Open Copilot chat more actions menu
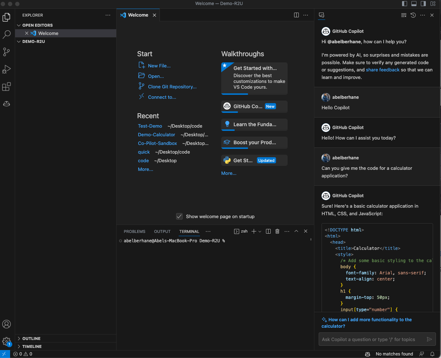Viewport: 441px width, 358px height. [423, 15]
